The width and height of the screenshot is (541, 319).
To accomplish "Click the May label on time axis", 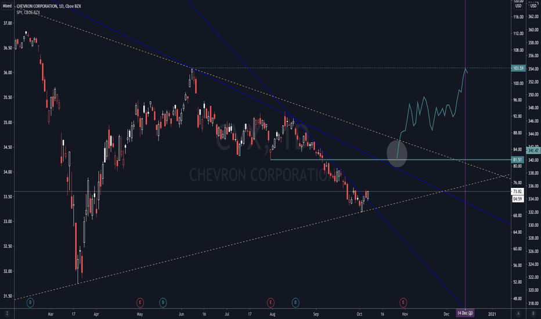I will pyautogui.click(x=140, y=314).
